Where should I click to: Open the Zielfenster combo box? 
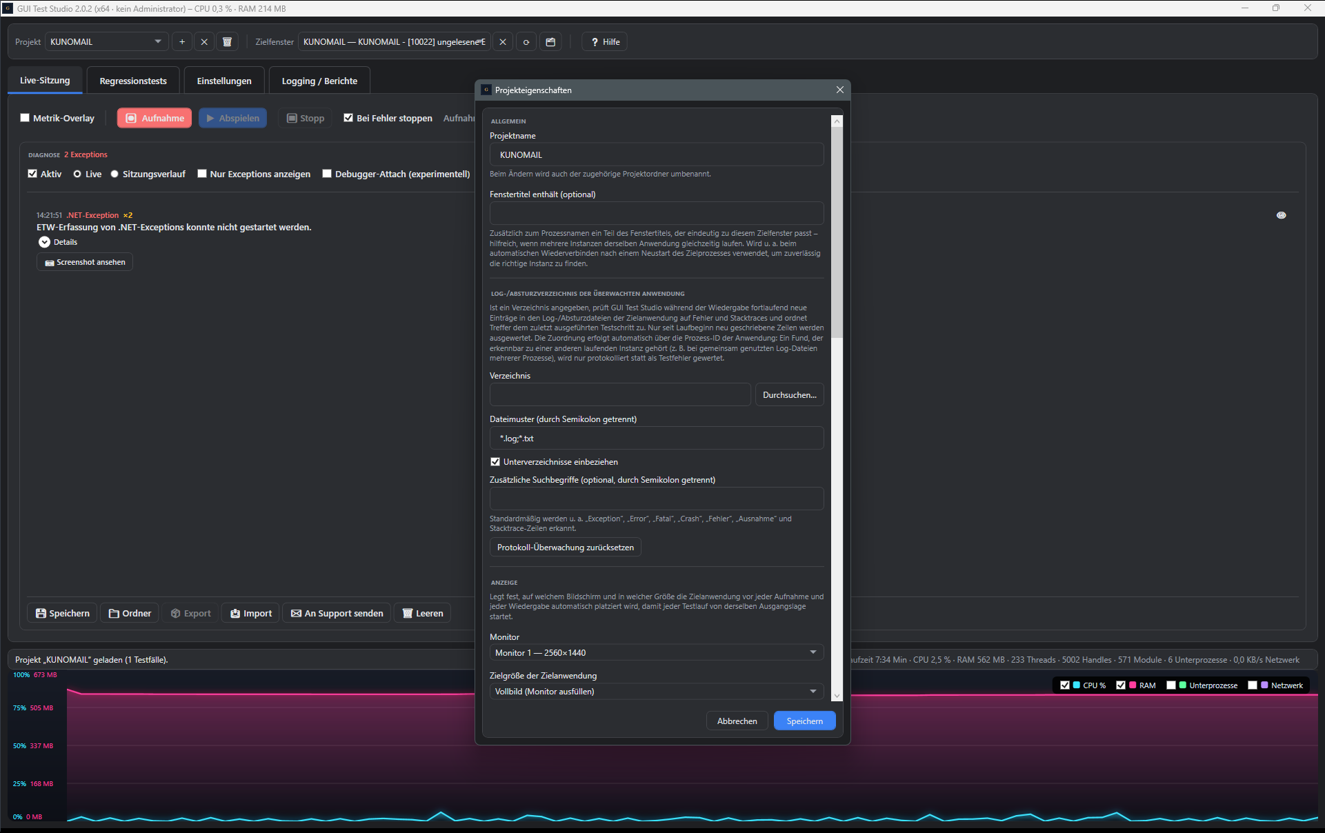(x=395, y=42)
